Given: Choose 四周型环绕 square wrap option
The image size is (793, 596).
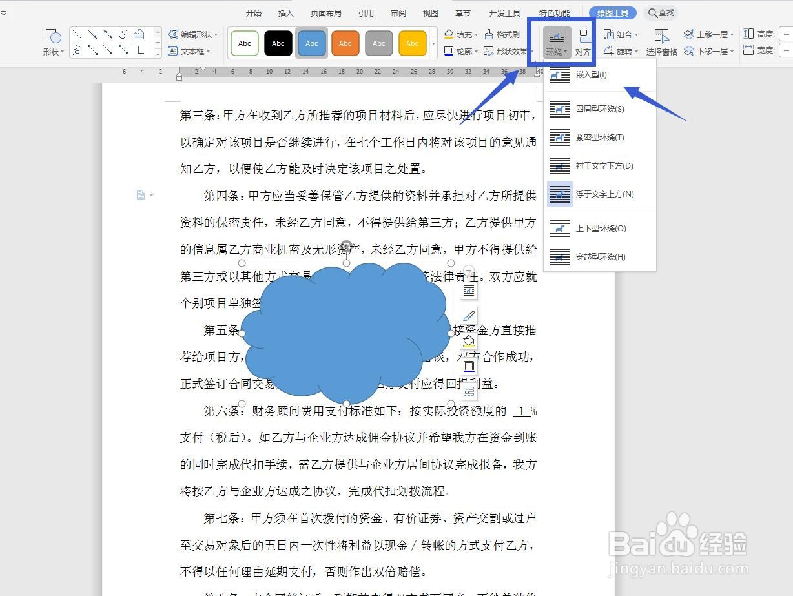Looking at the screenshot, I should [x=600, y=109].
